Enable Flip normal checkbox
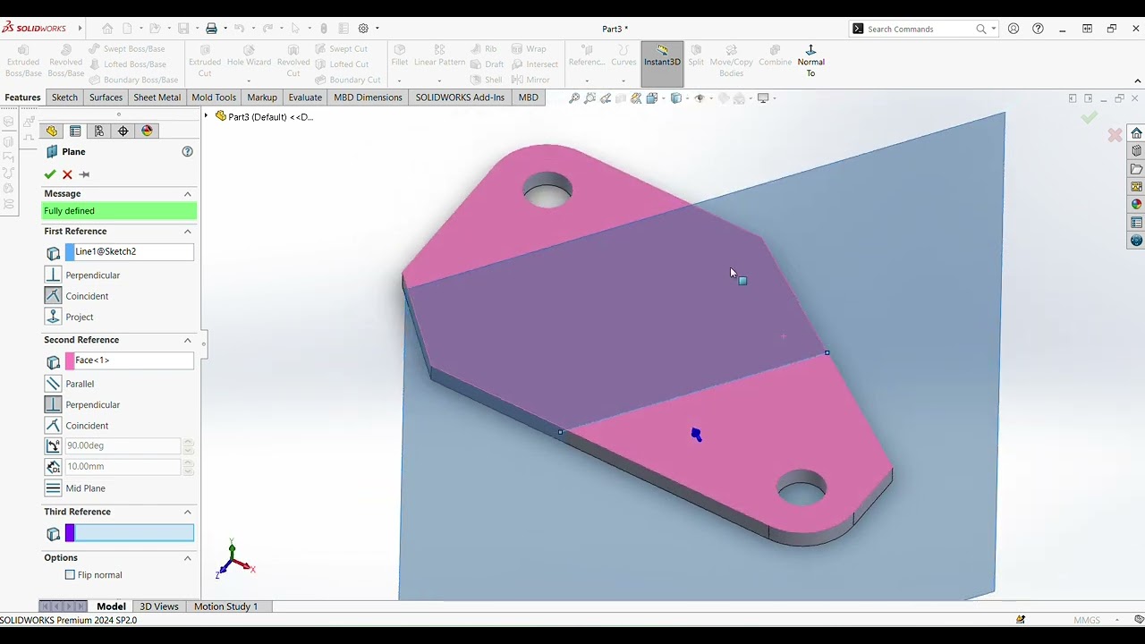The width and height of the screenshot is (1145, 644). click(70, 575)
